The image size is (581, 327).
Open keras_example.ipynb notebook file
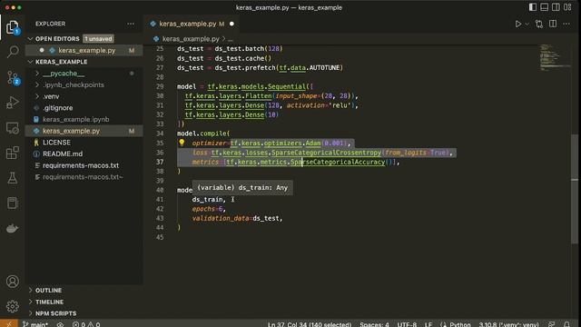click(x=75, y=119)
